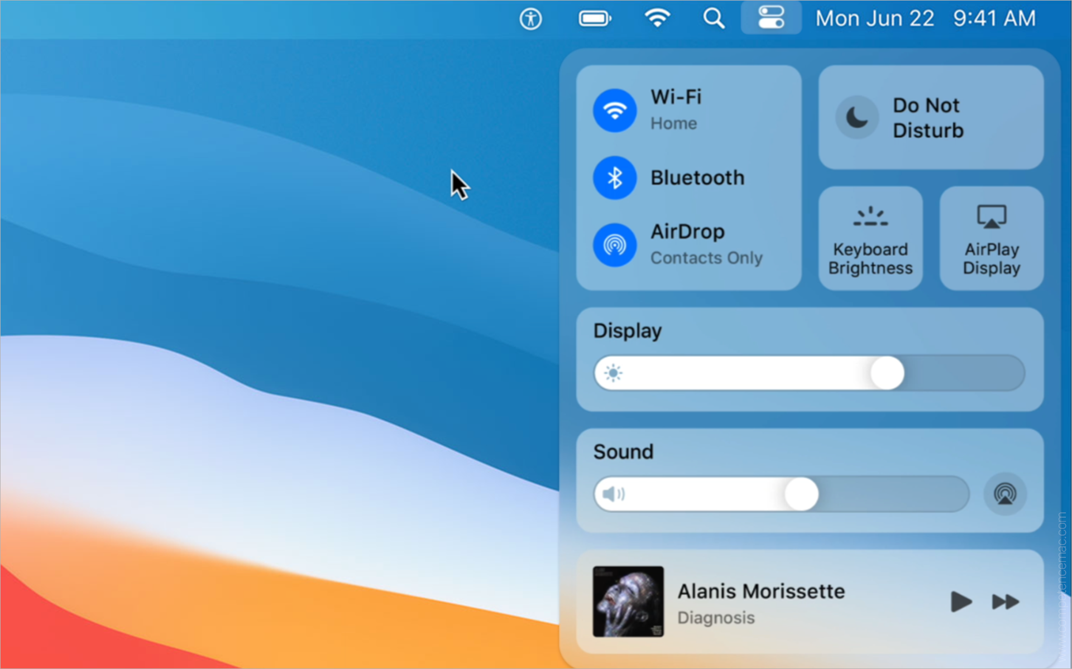
Task: Click the menu bar Wi-Fi status icon
Action: pos(657,19)
